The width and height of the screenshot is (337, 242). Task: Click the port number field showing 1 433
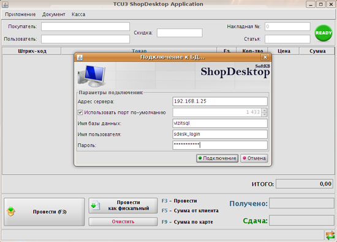pyautogui.click(x=217, y=112)
